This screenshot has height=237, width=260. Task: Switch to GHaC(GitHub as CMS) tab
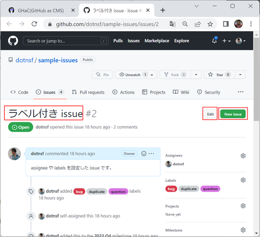40,10
